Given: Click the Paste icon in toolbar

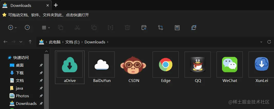Looking at the screenshot, I should pos(94,28).
